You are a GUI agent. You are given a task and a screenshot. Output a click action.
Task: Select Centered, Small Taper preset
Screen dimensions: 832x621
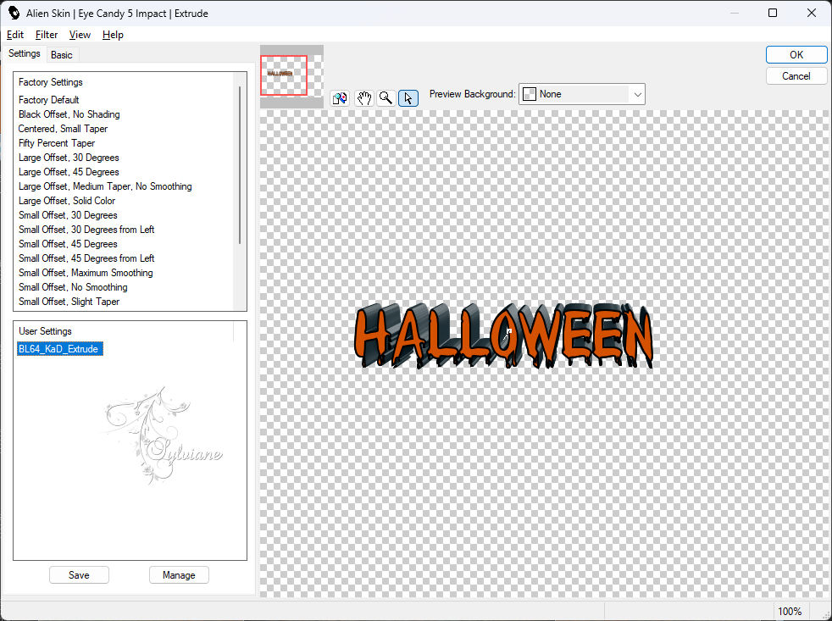click(x=63, y=129)
